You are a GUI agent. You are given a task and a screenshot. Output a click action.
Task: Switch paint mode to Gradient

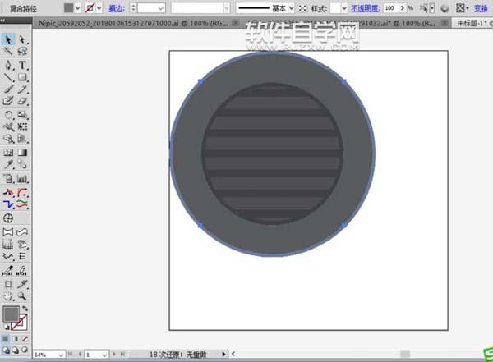[x=16, y=339]
